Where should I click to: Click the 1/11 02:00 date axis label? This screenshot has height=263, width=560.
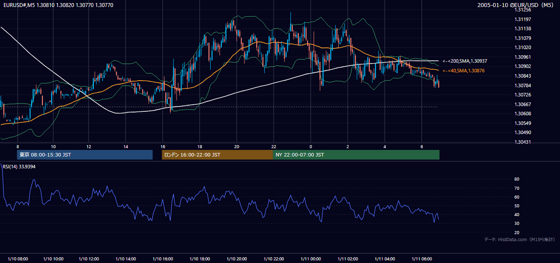click(x=348, y=259)
